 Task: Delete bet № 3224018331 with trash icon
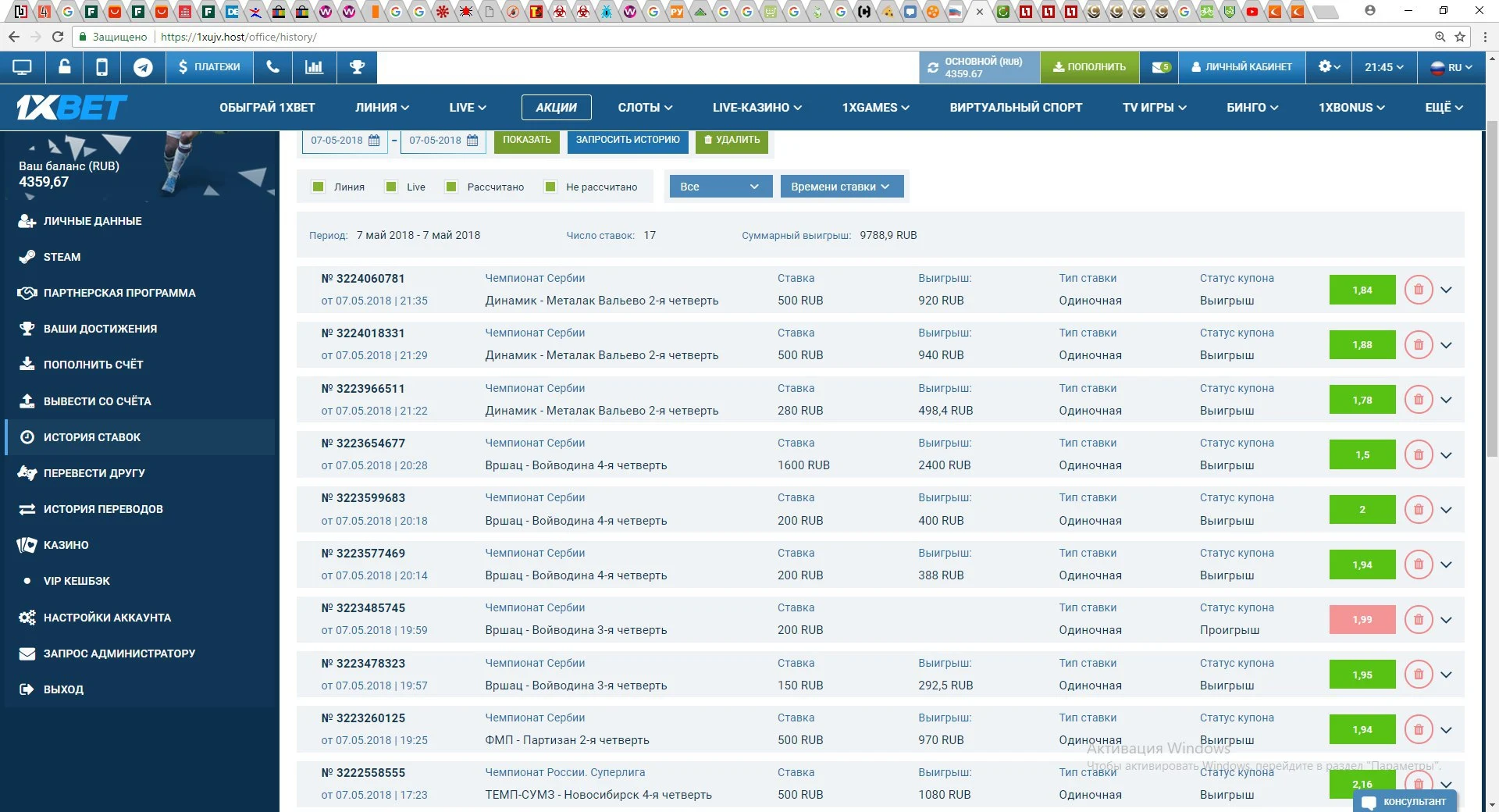click(1419, 344)
